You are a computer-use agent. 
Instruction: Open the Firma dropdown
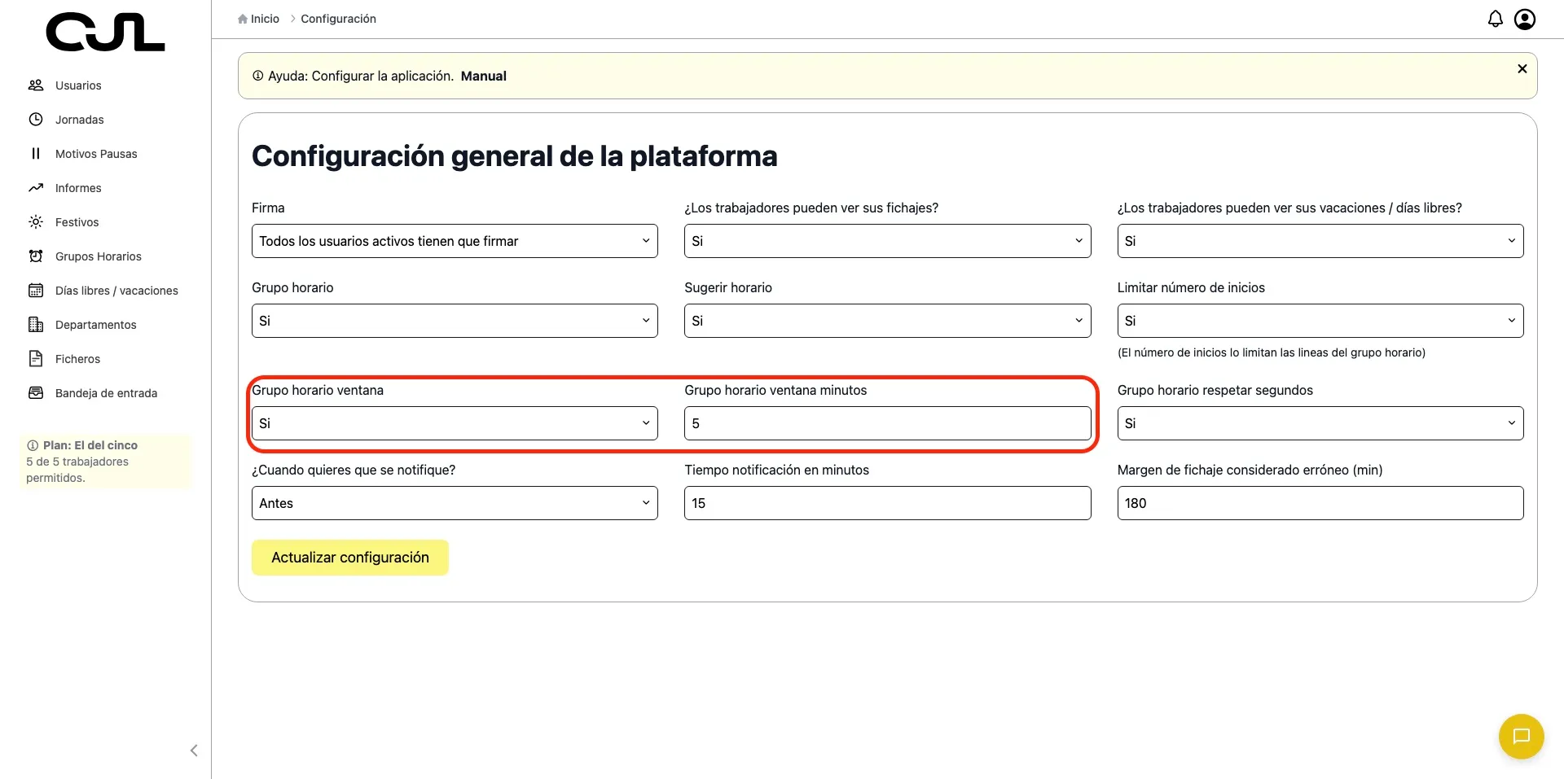point(455,241)
